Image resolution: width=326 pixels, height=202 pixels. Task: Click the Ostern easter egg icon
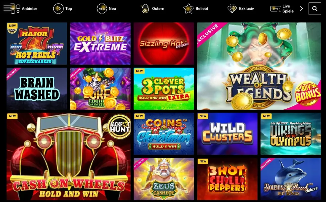[145, 9]
